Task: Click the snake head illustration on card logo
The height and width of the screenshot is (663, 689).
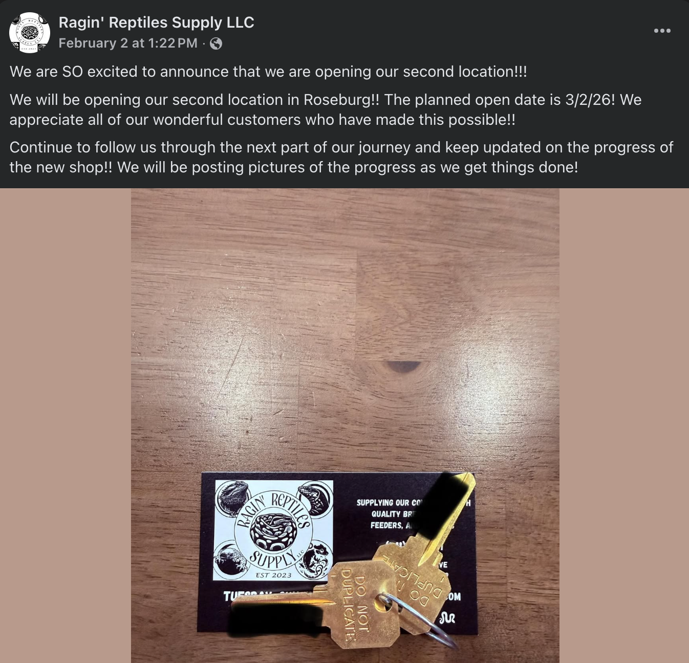Action: pos(314,498)
